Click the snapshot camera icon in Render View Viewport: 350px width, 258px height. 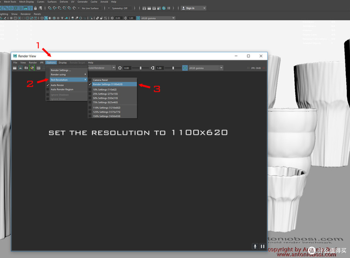26,68
